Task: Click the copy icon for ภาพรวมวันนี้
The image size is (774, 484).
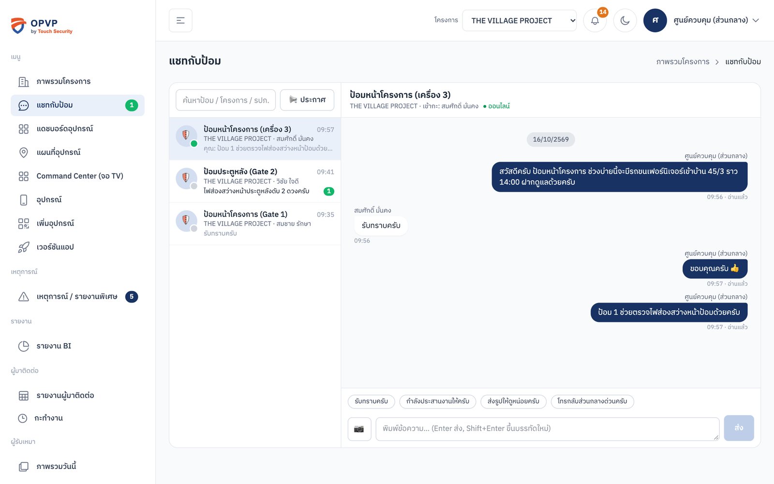Action: (x=23, y=467)
